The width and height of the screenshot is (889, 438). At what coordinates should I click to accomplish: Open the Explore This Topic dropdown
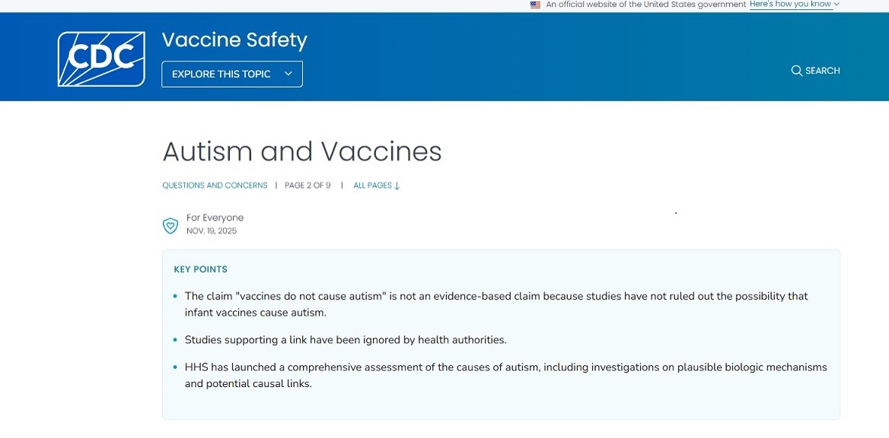pyautogui.click(x=231, y=74)
